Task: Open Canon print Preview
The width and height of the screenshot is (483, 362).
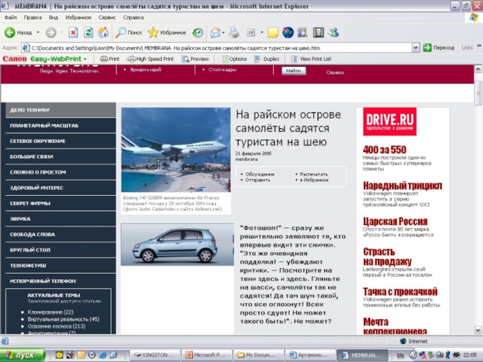Action: point(195,59)
